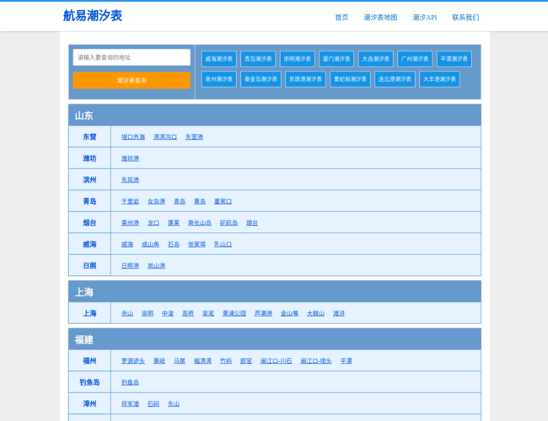Image resolution: width=548 pixels, height=421 pixels.
Task: Select the 福州 city row label
Action: [89, 361]
